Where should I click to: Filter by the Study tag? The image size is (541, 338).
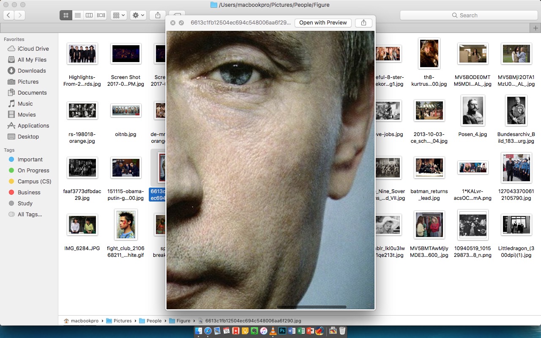20,203
